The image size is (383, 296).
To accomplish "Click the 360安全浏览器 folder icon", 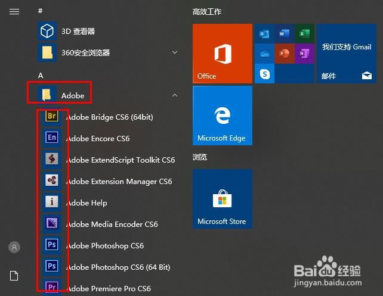I will coord(47,52).
